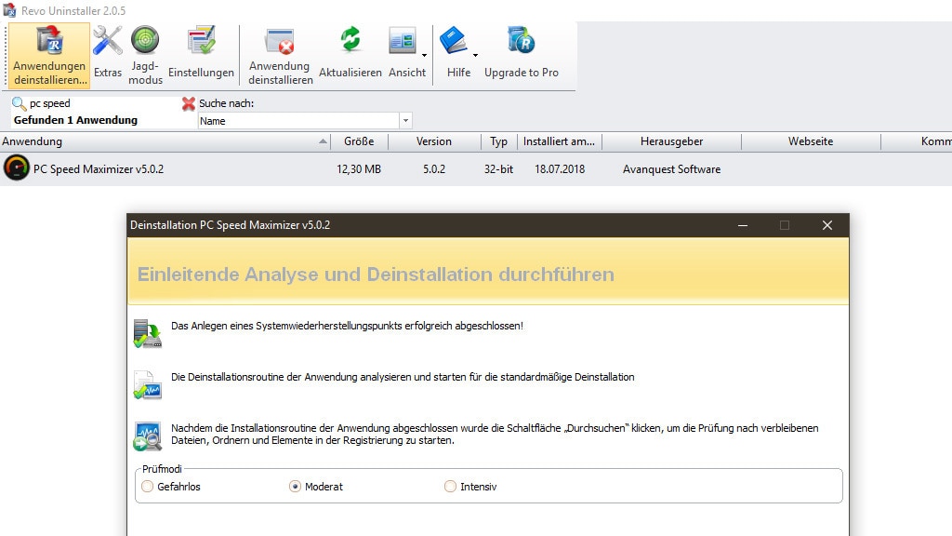Click the '12,30 MB' size cell
Screen dimensions: 952x536
point(359,169)
